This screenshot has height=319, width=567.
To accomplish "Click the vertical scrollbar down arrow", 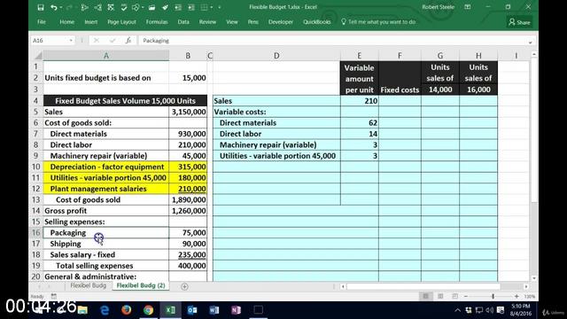I will pos(534,278).
